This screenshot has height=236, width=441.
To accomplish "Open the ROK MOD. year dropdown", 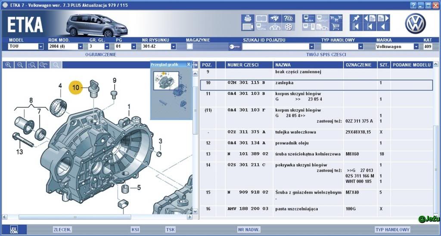I will (x=80, y=46).
